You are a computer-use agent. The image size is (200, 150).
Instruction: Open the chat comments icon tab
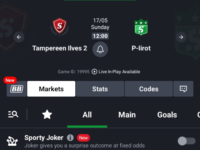click(x=183, y=89)
